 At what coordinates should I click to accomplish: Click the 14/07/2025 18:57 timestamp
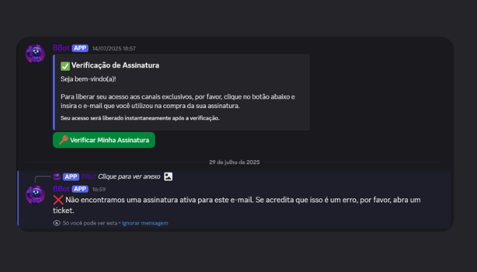[x=114, y=48]
